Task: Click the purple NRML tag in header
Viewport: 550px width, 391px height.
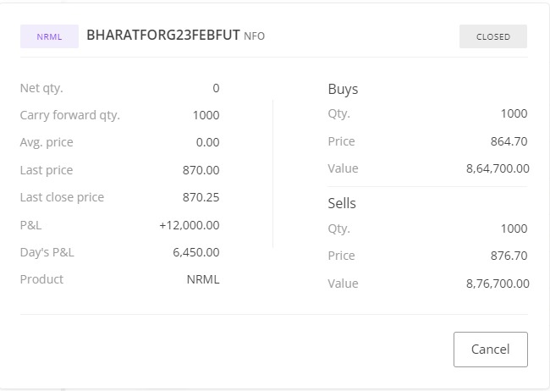Action: [49, 36]
